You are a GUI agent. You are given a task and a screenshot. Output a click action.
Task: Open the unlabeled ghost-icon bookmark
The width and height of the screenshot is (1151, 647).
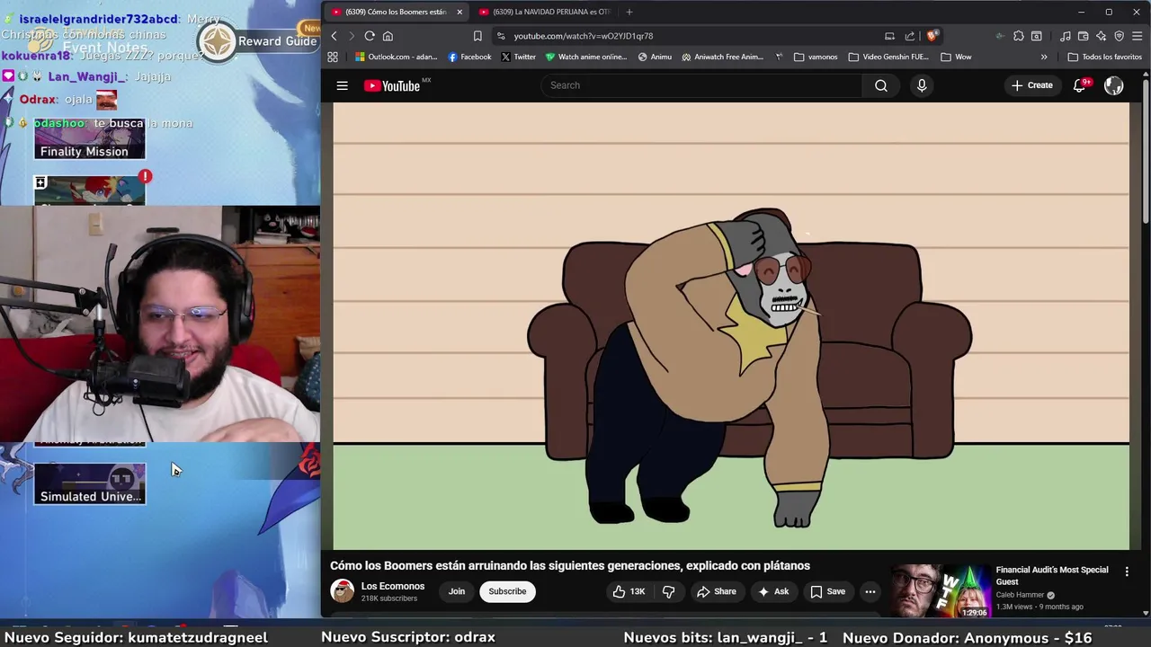779,57
